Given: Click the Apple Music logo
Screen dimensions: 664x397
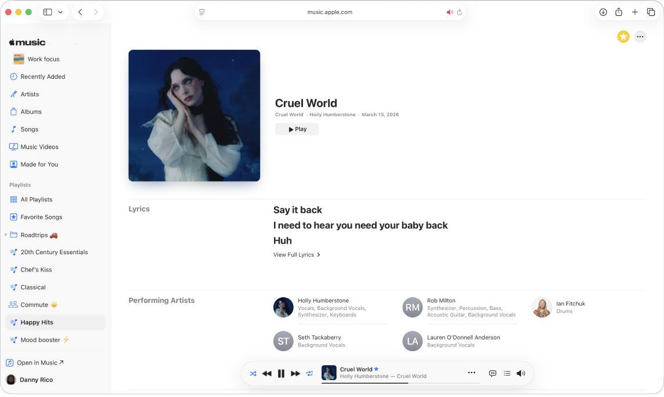Looking at the screenshot, I should (x=27, y=42).
